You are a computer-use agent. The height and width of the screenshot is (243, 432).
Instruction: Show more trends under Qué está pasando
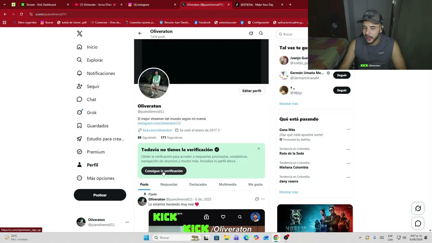pyautogui.click(x=289, y=192)
